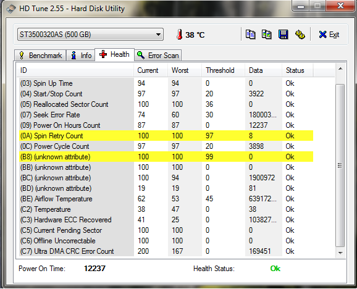The width and height of the screenshot is (357, 289).
Task: Click the Worst column header
Action: pos(185,70)
